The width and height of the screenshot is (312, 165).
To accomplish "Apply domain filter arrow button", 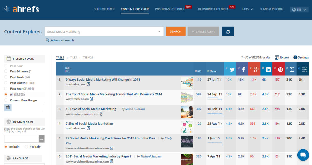I will pyautogui.click(x=41, y=139).
